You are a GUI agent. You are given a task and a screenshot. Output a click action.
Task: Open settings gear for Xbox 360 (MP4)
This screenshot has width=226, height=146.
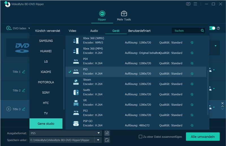[192, 53]
